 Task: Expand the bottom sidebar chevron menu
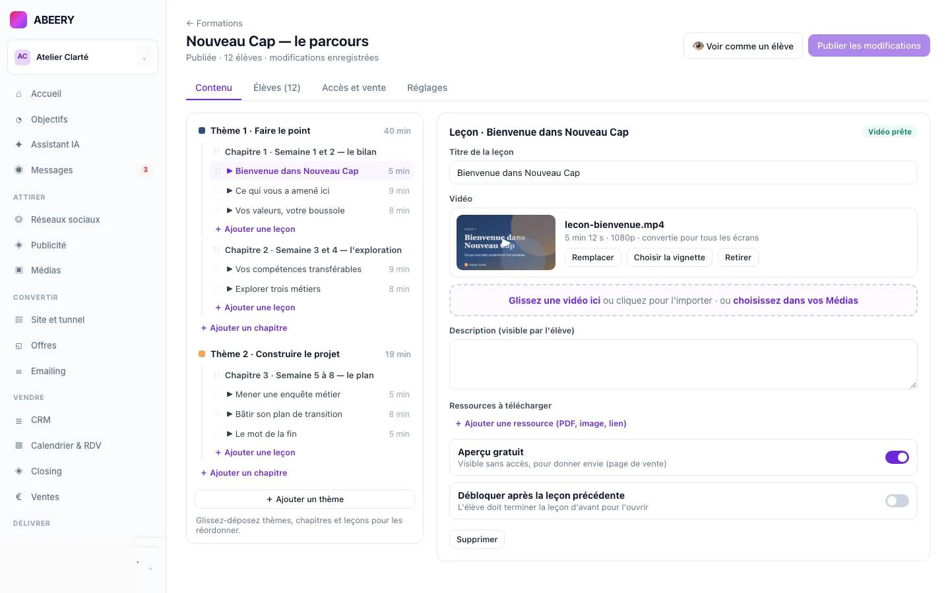click(150, 569)
